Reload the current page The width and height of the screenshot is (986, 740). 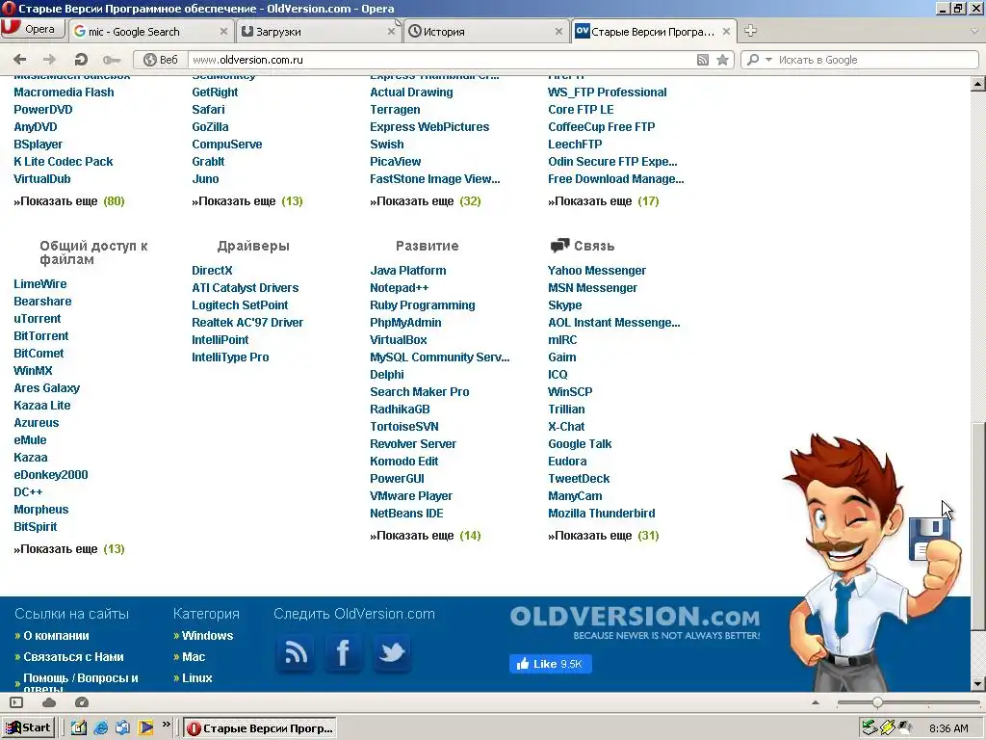pos(81,60)
